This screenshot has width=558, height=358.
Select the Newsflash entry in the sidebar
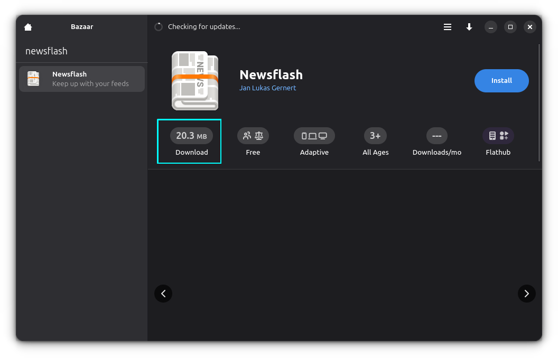point(82,79)
